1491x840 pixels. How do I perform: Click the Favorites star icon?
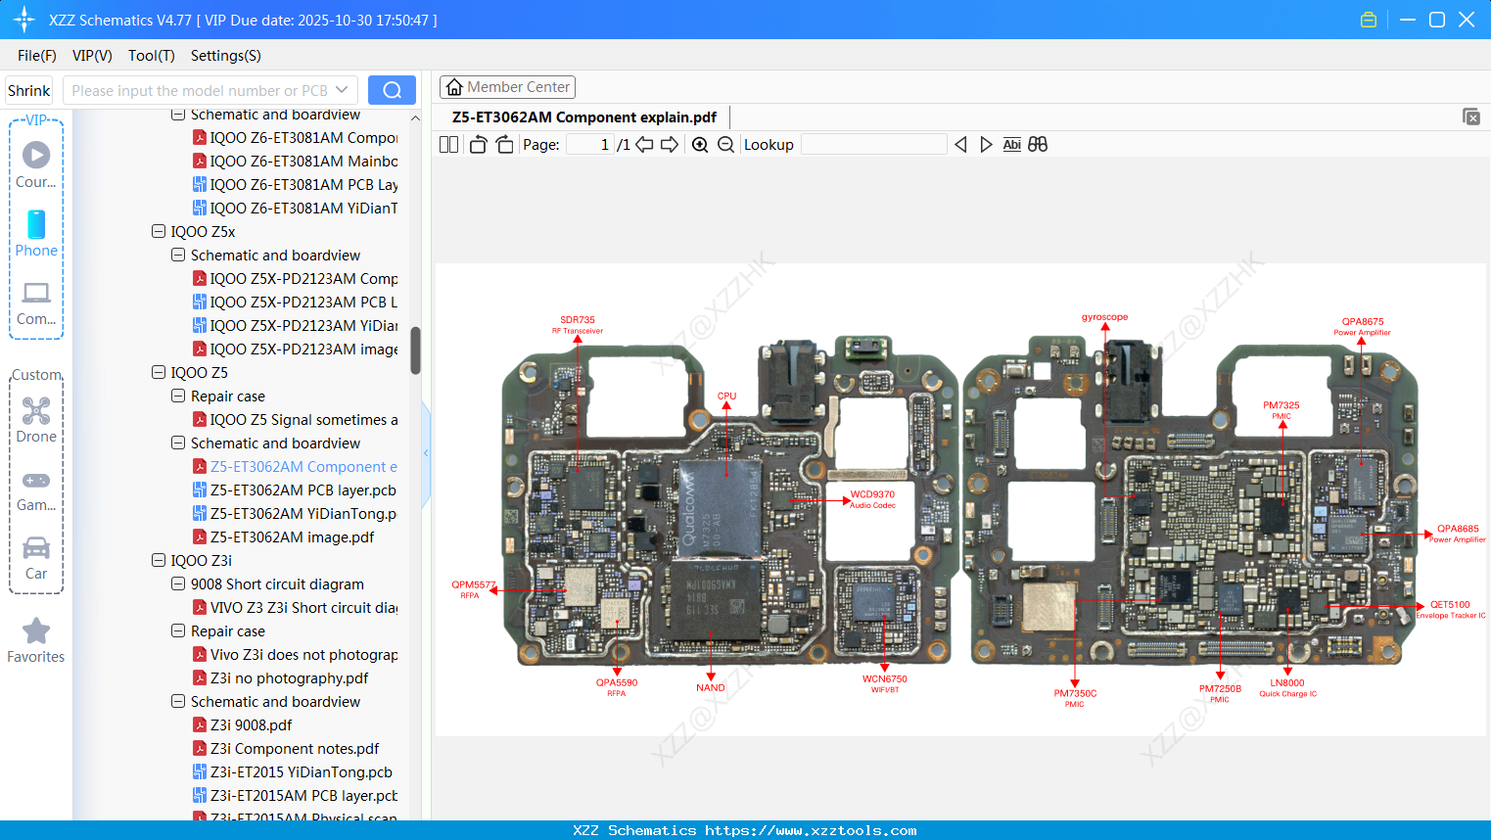click(x=35, y=630)
